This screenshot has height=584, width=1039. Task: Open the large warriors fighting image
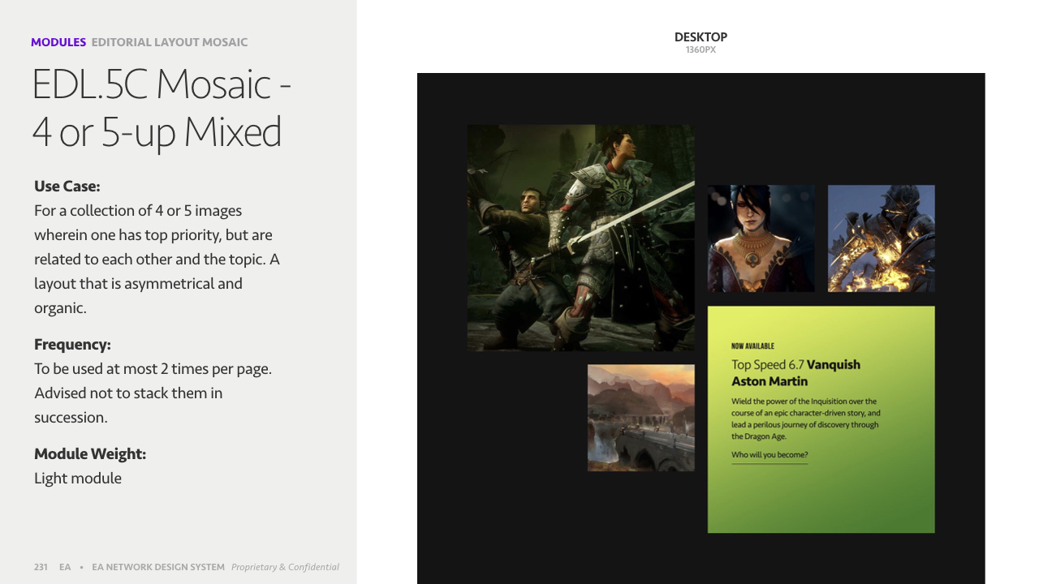click(x=580, y=238)
